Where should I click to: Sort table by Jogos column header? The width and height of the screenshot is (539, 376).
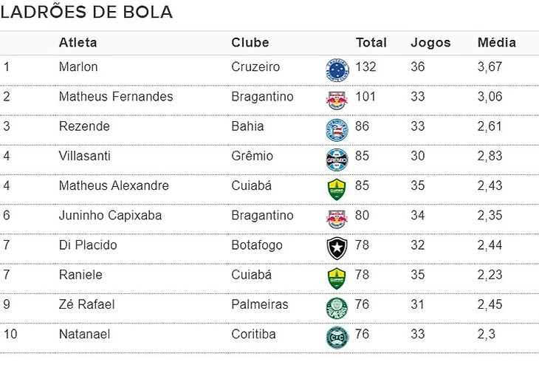430,43
